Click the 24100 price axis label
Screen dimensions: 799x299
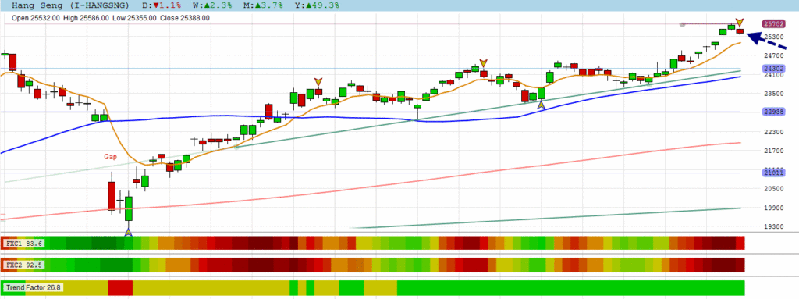773,75
